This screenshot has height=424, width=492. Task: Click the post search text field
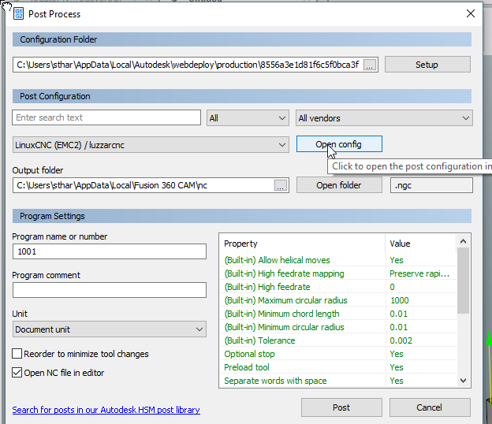pos(106,118)
